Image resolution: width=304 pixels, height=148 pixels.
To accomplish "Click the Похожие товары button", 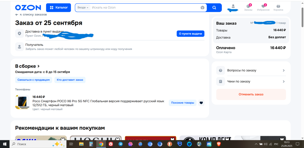I will point(182,103).
